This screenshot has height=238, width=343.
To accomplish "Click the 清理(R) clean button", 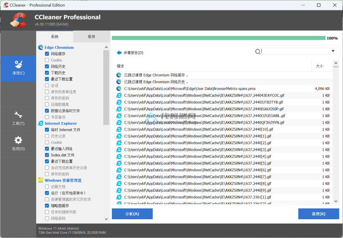I will coord(319,214).
